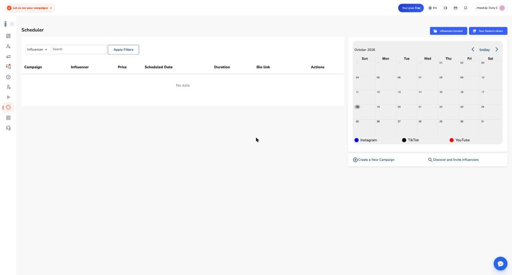The height and width of the screenshot is (275, 512).
Task: Click the calendar 'today' button
Action: pyautogui.click(x=485, y=50)
